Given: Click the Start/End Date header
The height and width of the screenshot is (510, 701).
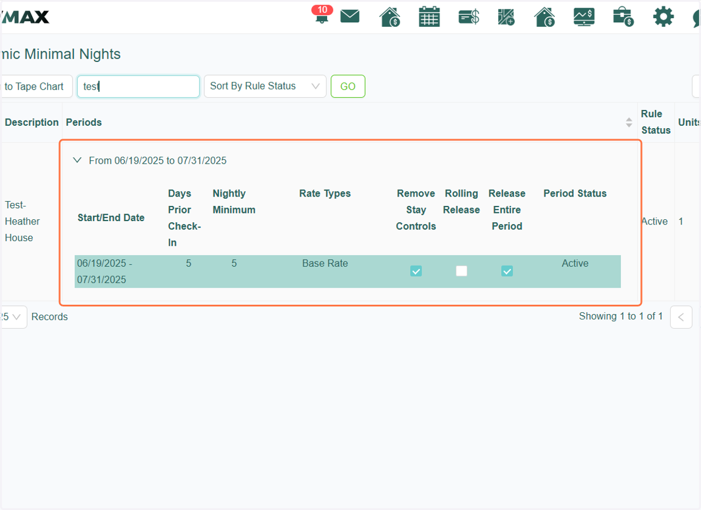Looking at the screenshot, I should 111,218.
